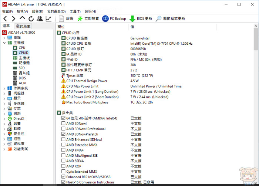Toggle AMD FMA4 checkbox
Screen dimensions: 259x186
[63, 150]
